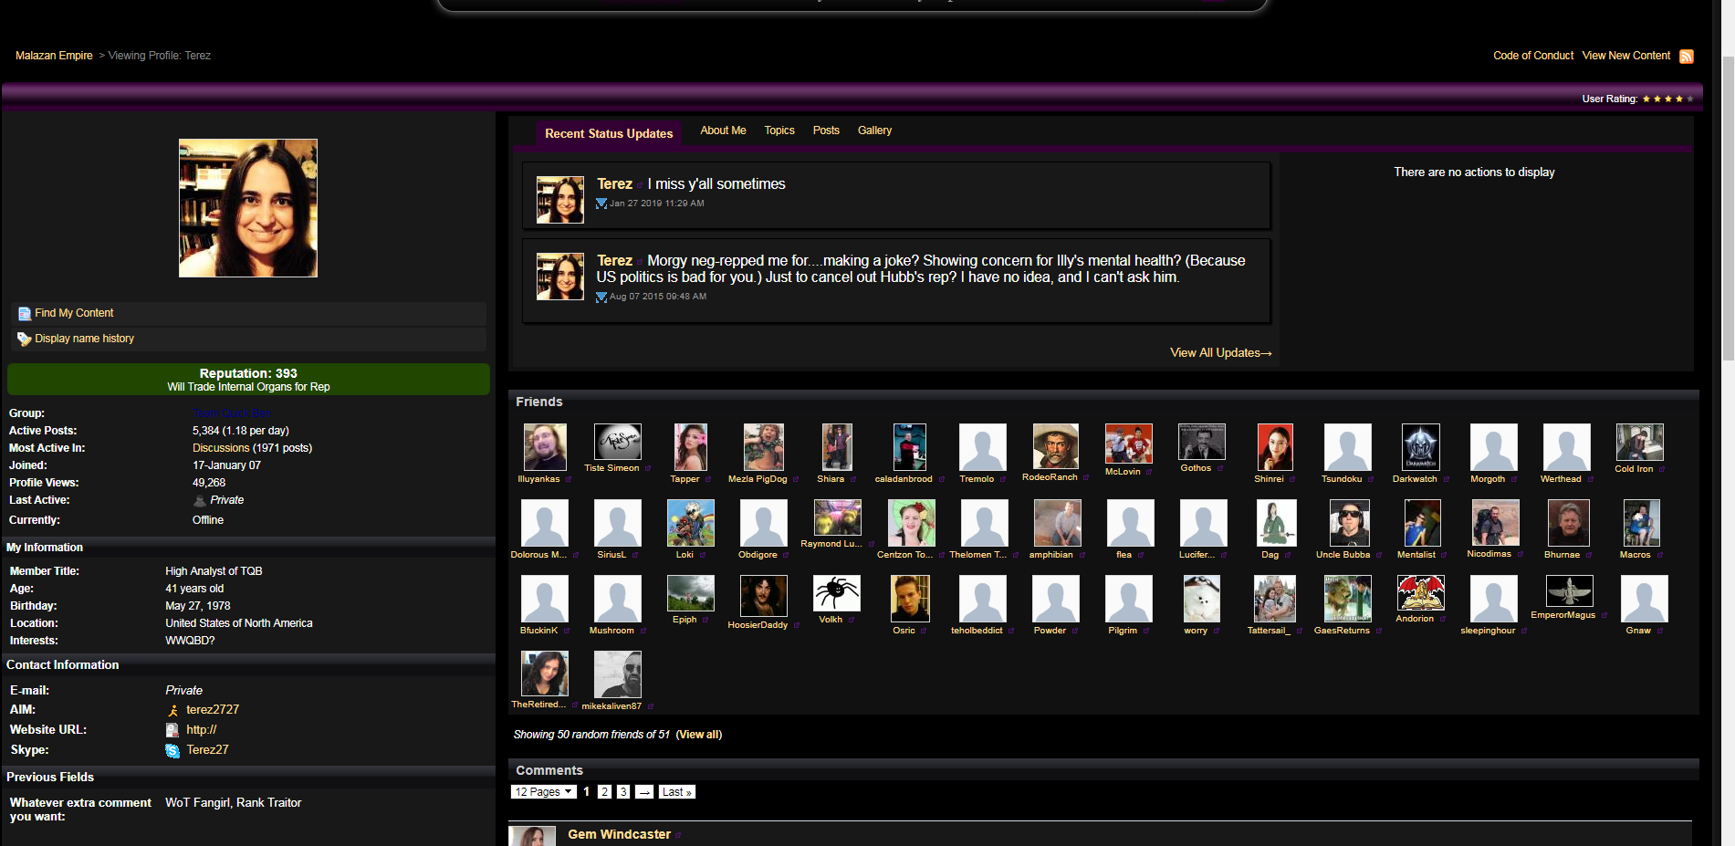1735x846 pixels.
Task: Click the terez2727 AIM link
Action: (213, 709)
